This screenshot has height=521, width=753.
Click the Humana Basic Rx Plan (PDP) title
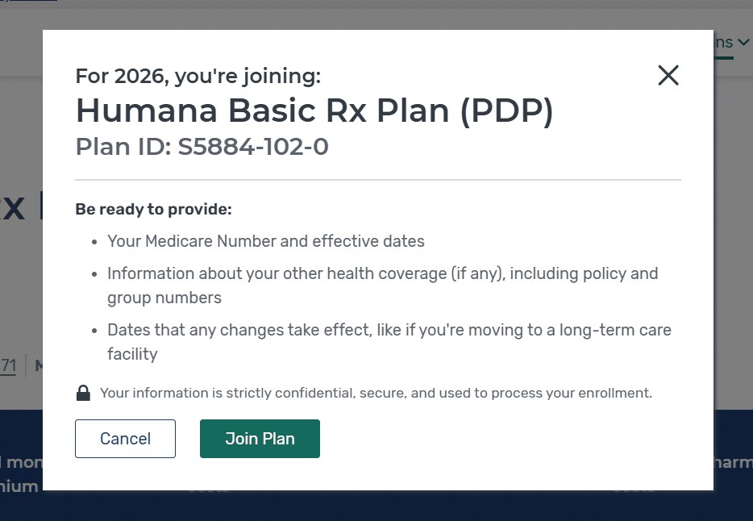(314, 110)
